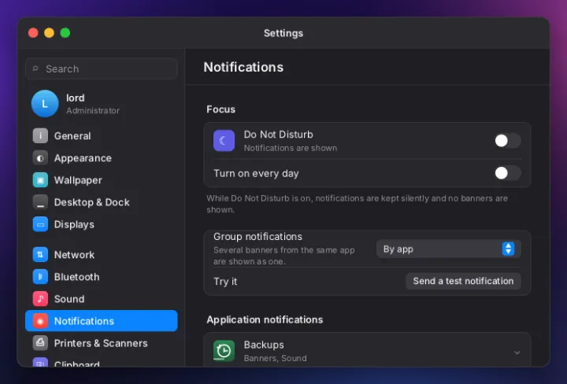Click the General sidebar icon
The image size is (567, 384).
click(40, 136)
